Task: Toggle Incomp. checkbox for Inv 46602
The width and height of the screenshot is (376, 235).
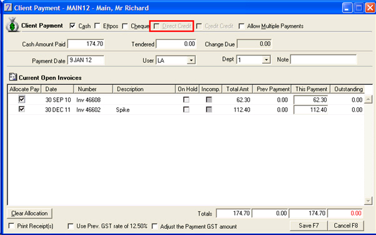Action: (x=209, y=110)
